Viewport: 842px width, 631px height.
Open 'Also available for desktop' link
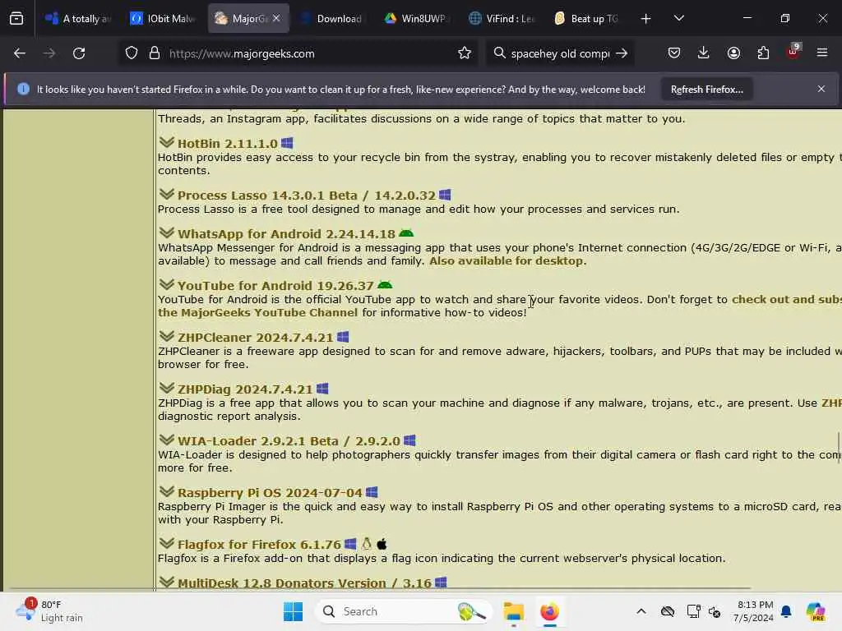pos(506,260)
